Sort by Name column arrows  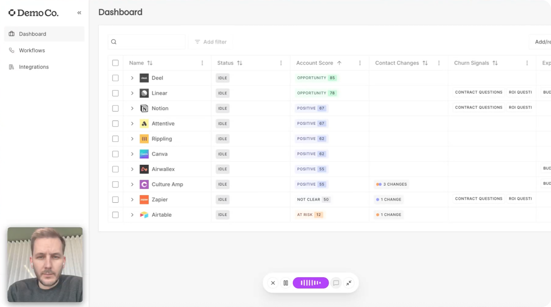coord(150,63)
